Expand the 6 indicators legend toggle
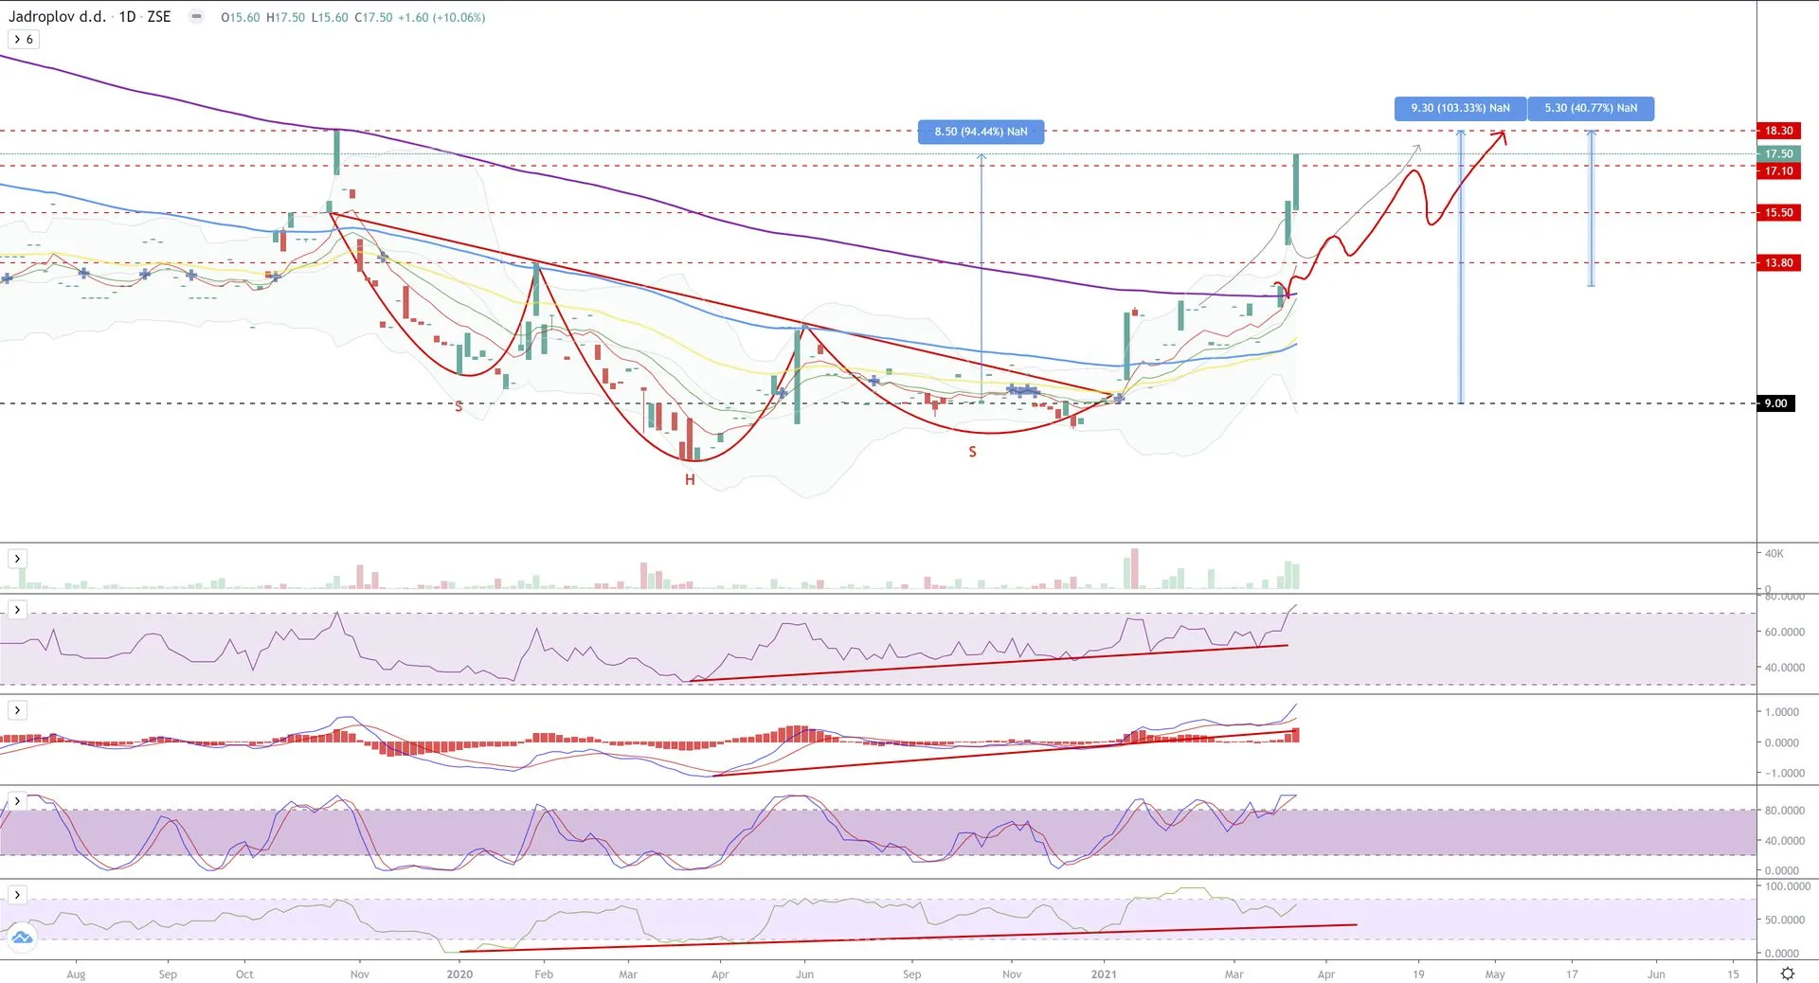Image resolution: width=1819 pixels, height=983 pixels. tap(23, 39)
